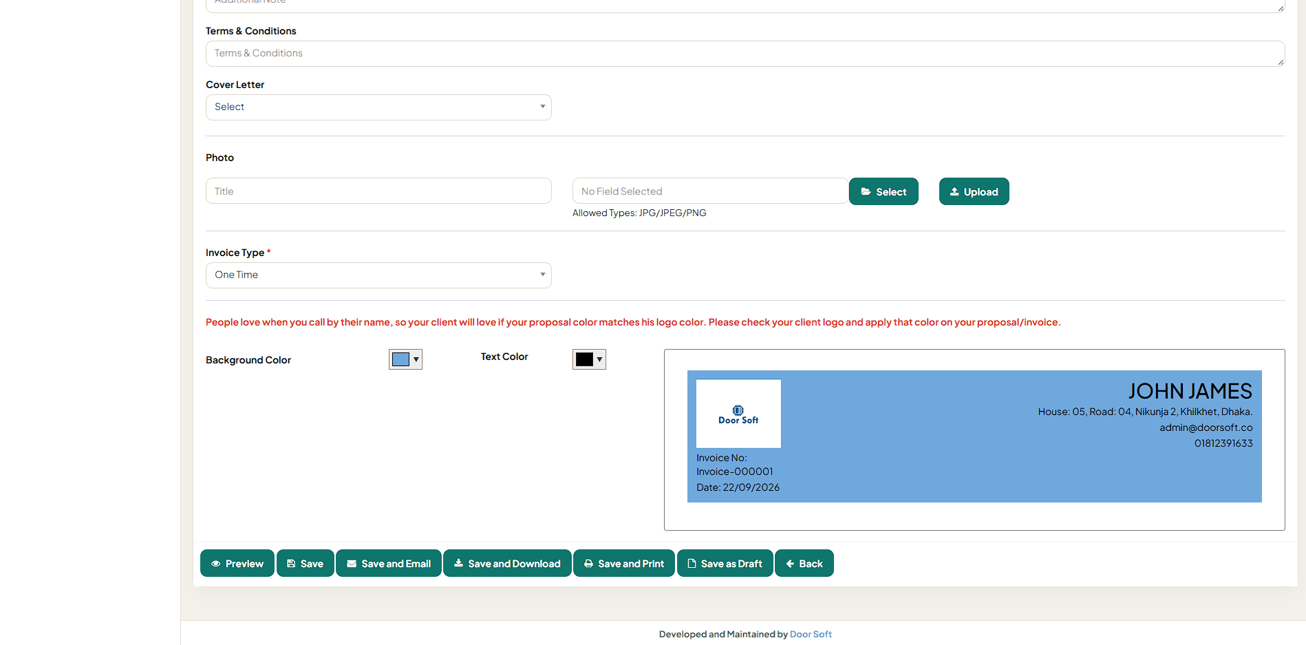Open the Background Color picker swatch
Viewport: 1306px width, 645px height.
[405, 359]
